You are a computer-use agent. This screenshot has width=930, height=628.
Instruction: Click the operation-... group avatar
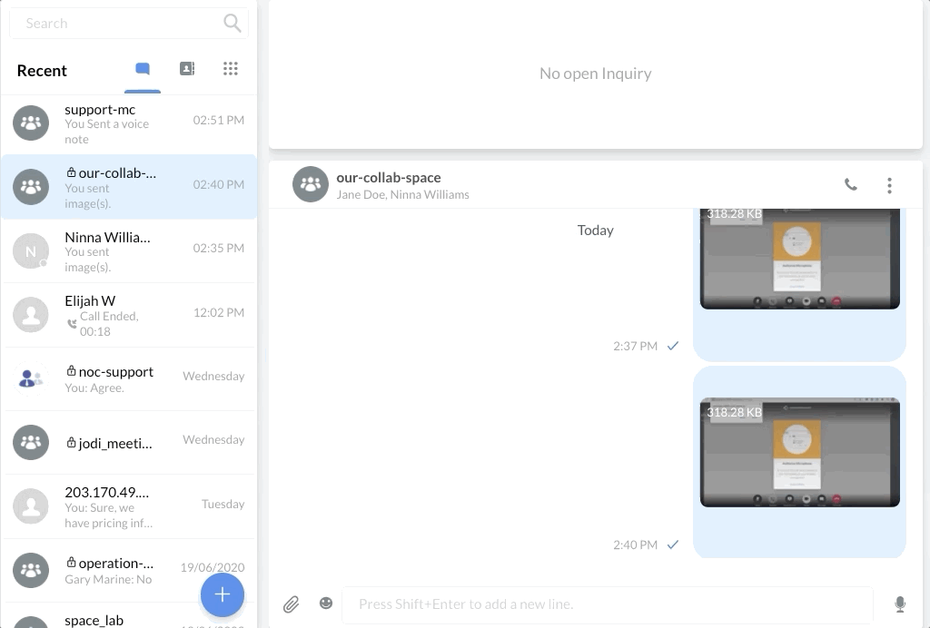point(31,571)
